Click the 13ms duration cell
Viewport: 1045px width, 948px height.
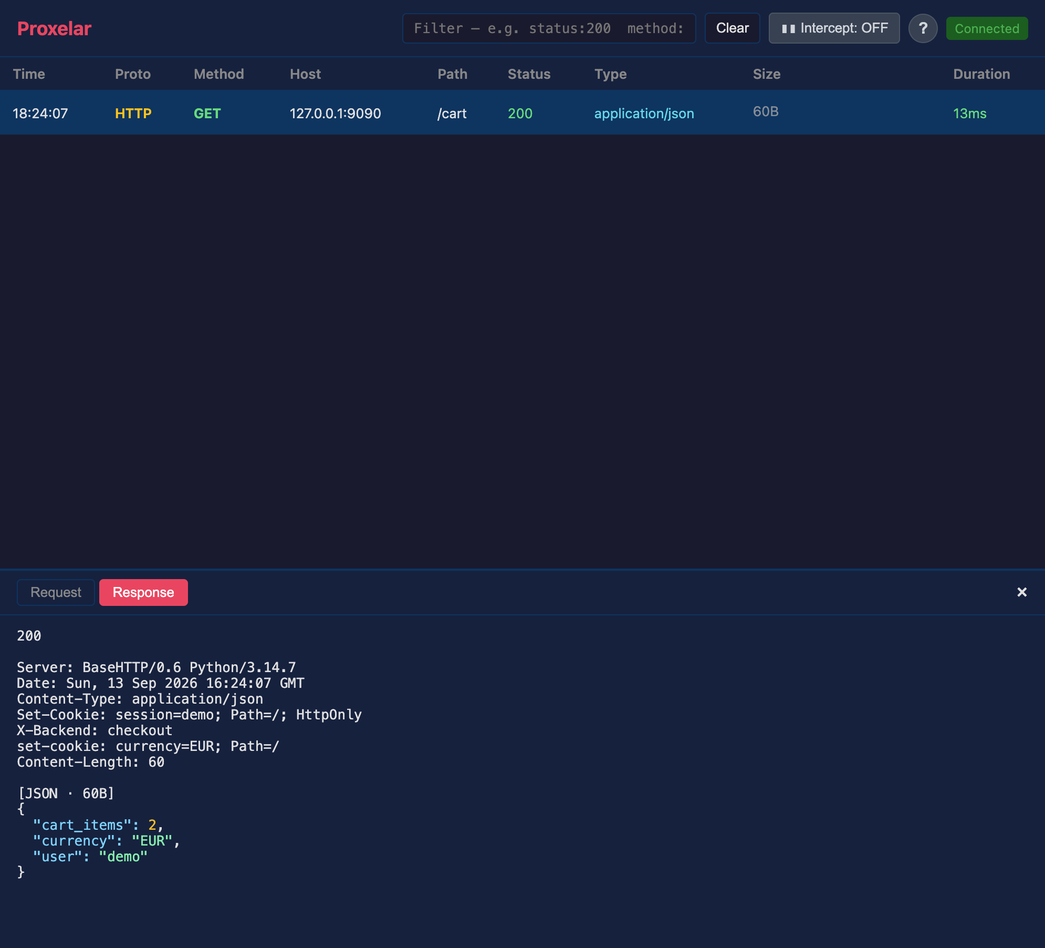(x=969, y=114)
